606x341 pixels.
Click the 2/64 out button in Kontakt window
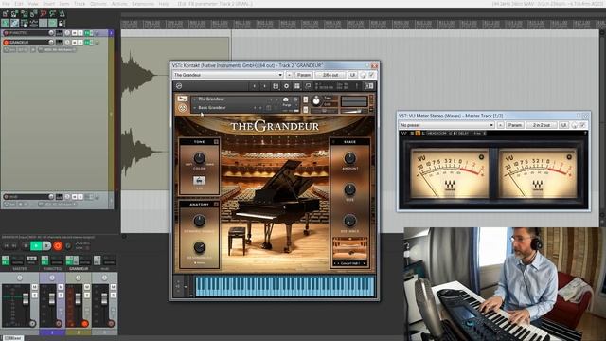pyautogui.click(x=330, y=75)
